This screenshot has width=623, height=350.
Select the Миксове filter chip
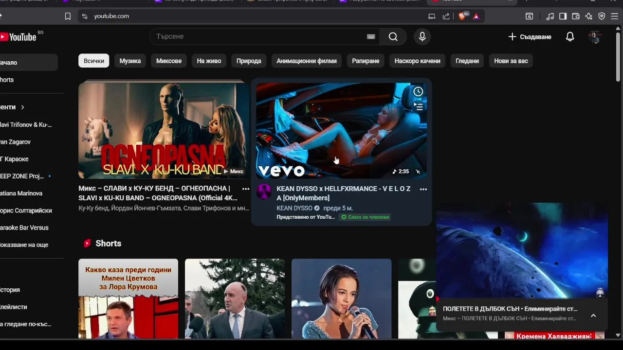[169, 61]
